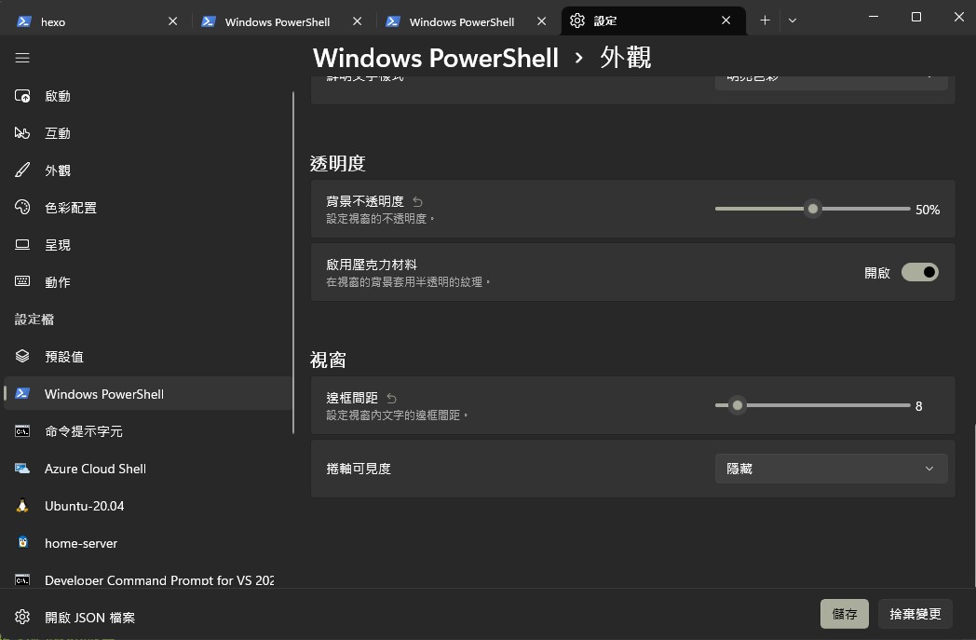
Task: Click 捨棄變更 to discard changes
Action: pyautogui.click(x=915, y=614)
